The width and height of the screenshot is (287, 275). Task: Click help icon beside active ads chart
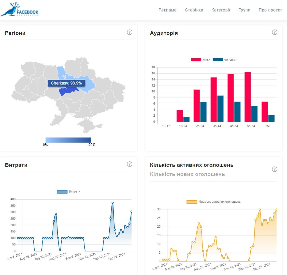click(x=275, y=169)
